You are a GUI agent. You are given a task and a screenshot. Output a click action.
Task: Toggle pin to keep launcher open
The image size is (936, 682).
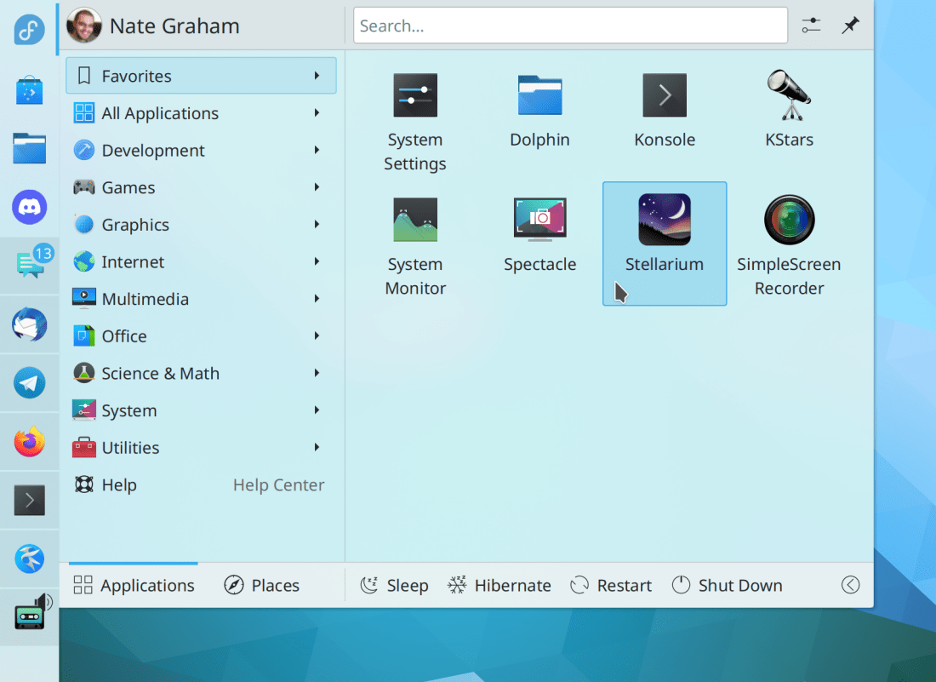pyautogui.click(x=850, y=26)
